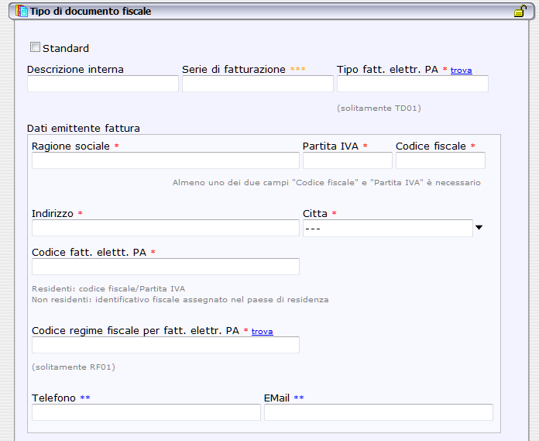Click the document icon in the panel header
539x441 pixels.
pos(22,12)
